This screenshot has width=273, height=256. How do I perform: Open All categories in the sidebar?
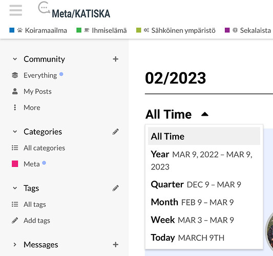44,148
